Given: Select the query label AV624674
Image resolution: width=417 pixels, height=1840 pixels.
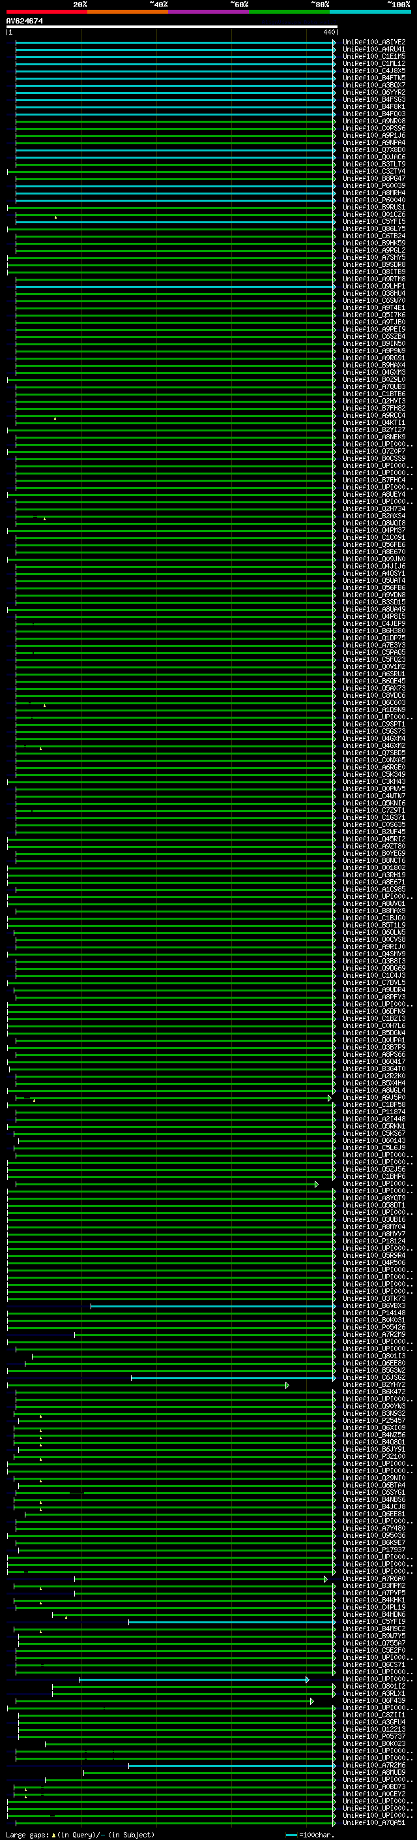Looking at the screenshot, I should [24, 21].
